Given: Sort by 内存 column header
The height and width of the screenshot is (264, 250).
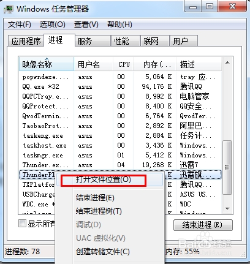Looking at the screenshot, I should pos(155,64).
